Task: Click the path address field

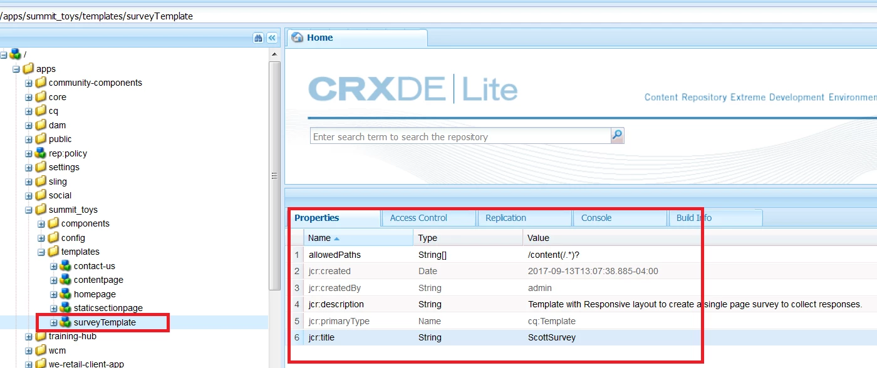Action: click(x=438, y=16)
